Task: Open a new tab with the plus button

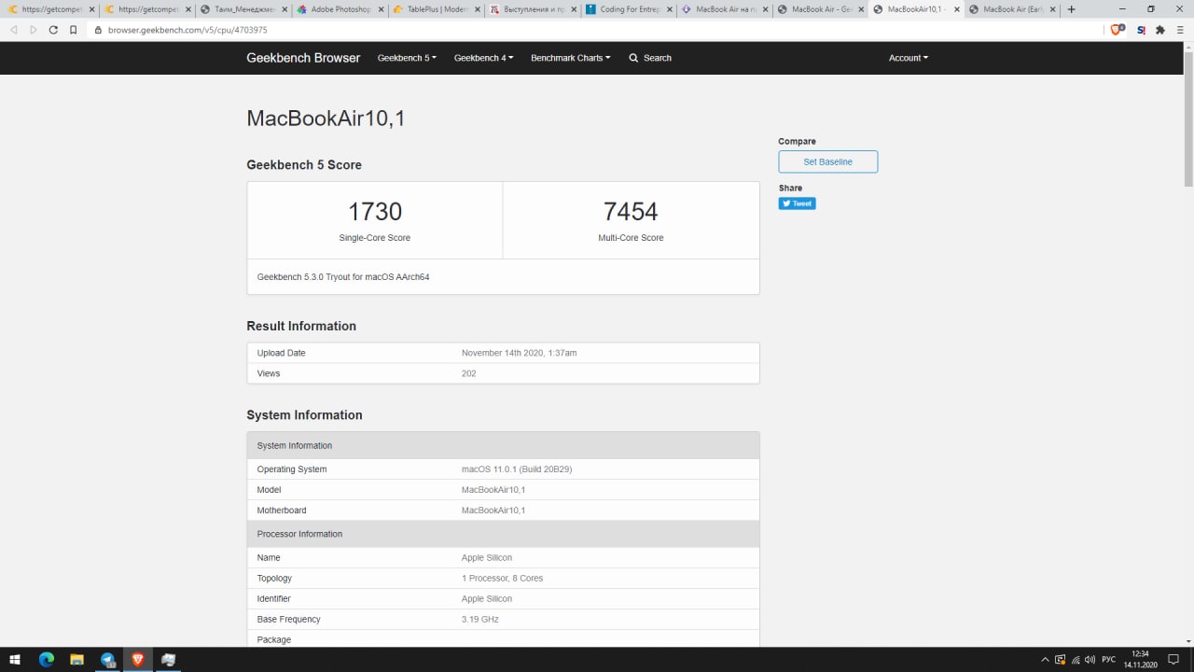Action: (1071, 9)
